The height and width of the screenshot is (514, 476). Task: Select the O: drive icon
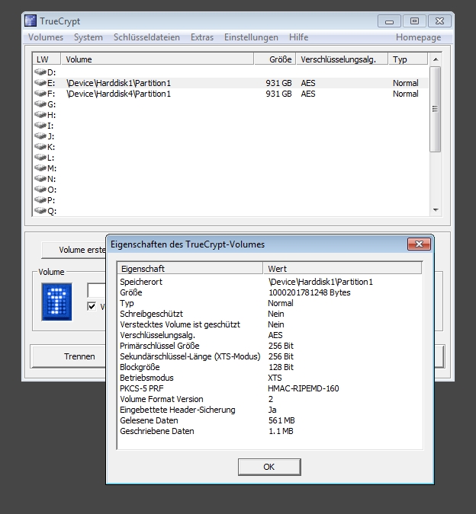(x=40, y=189)
